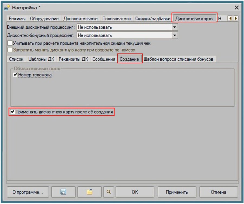Image resolution: width=244 pixels, height=204 pixels.
Task: Select the Создание sub-tab
Action: click(x=129, y=59)
